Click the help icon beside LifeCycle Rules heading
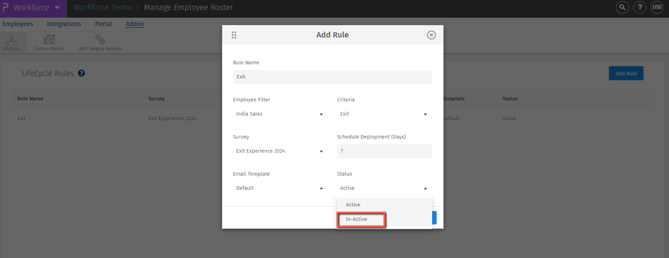This screenshot has height=258, width=669. (81, 73)
